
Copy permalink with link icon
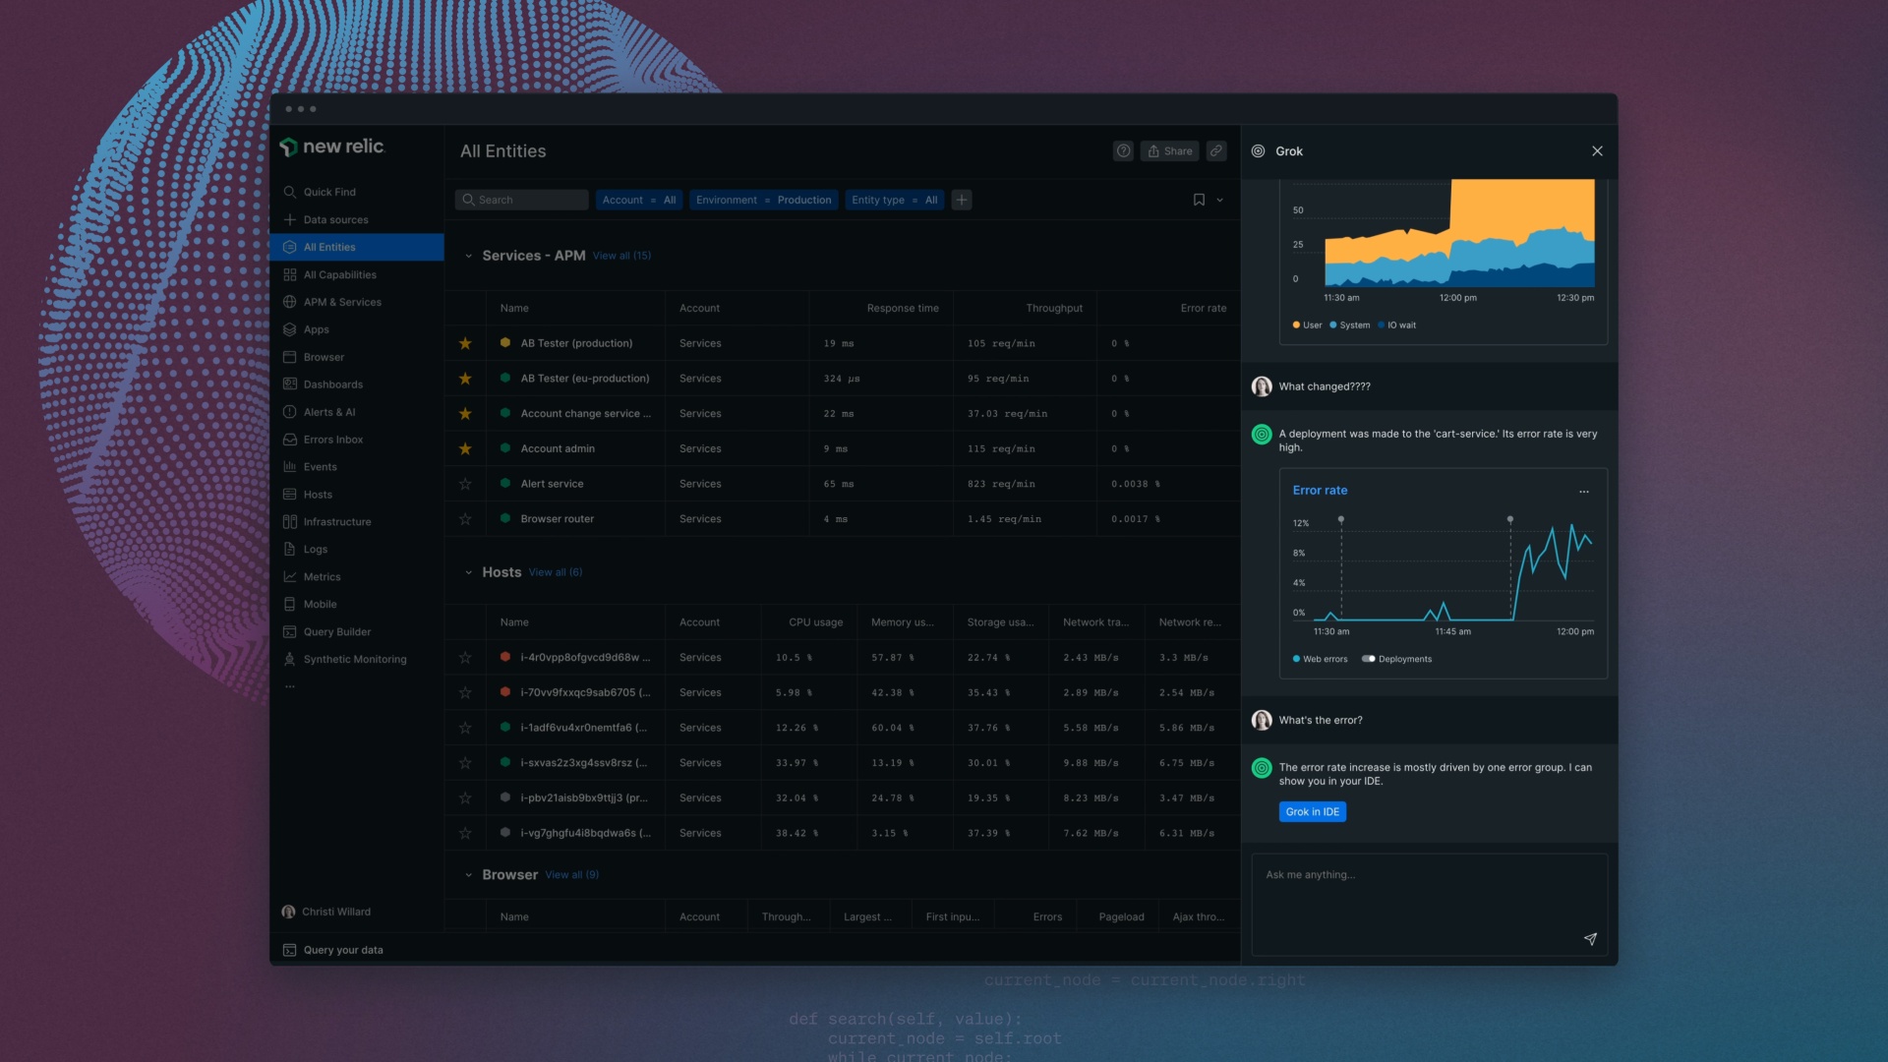tap(1216, 151)
